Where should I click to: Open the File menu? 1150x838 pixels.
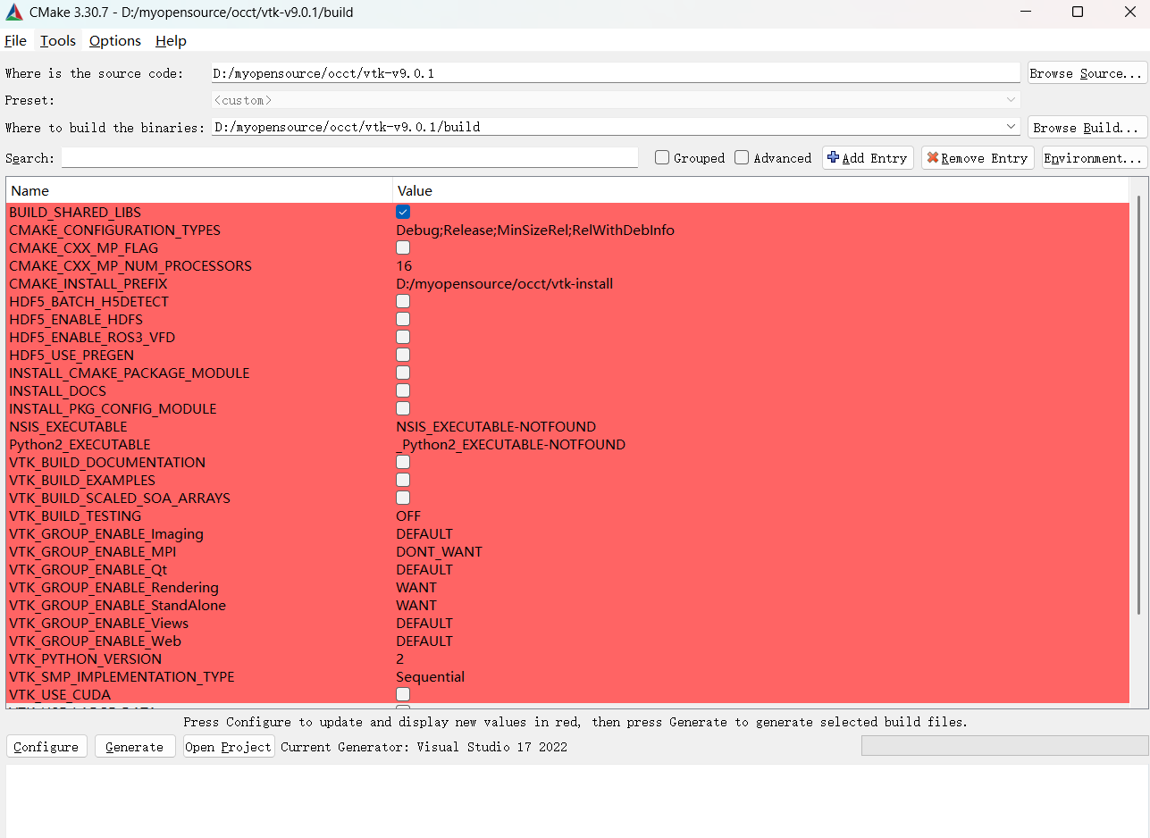[15, 40]
